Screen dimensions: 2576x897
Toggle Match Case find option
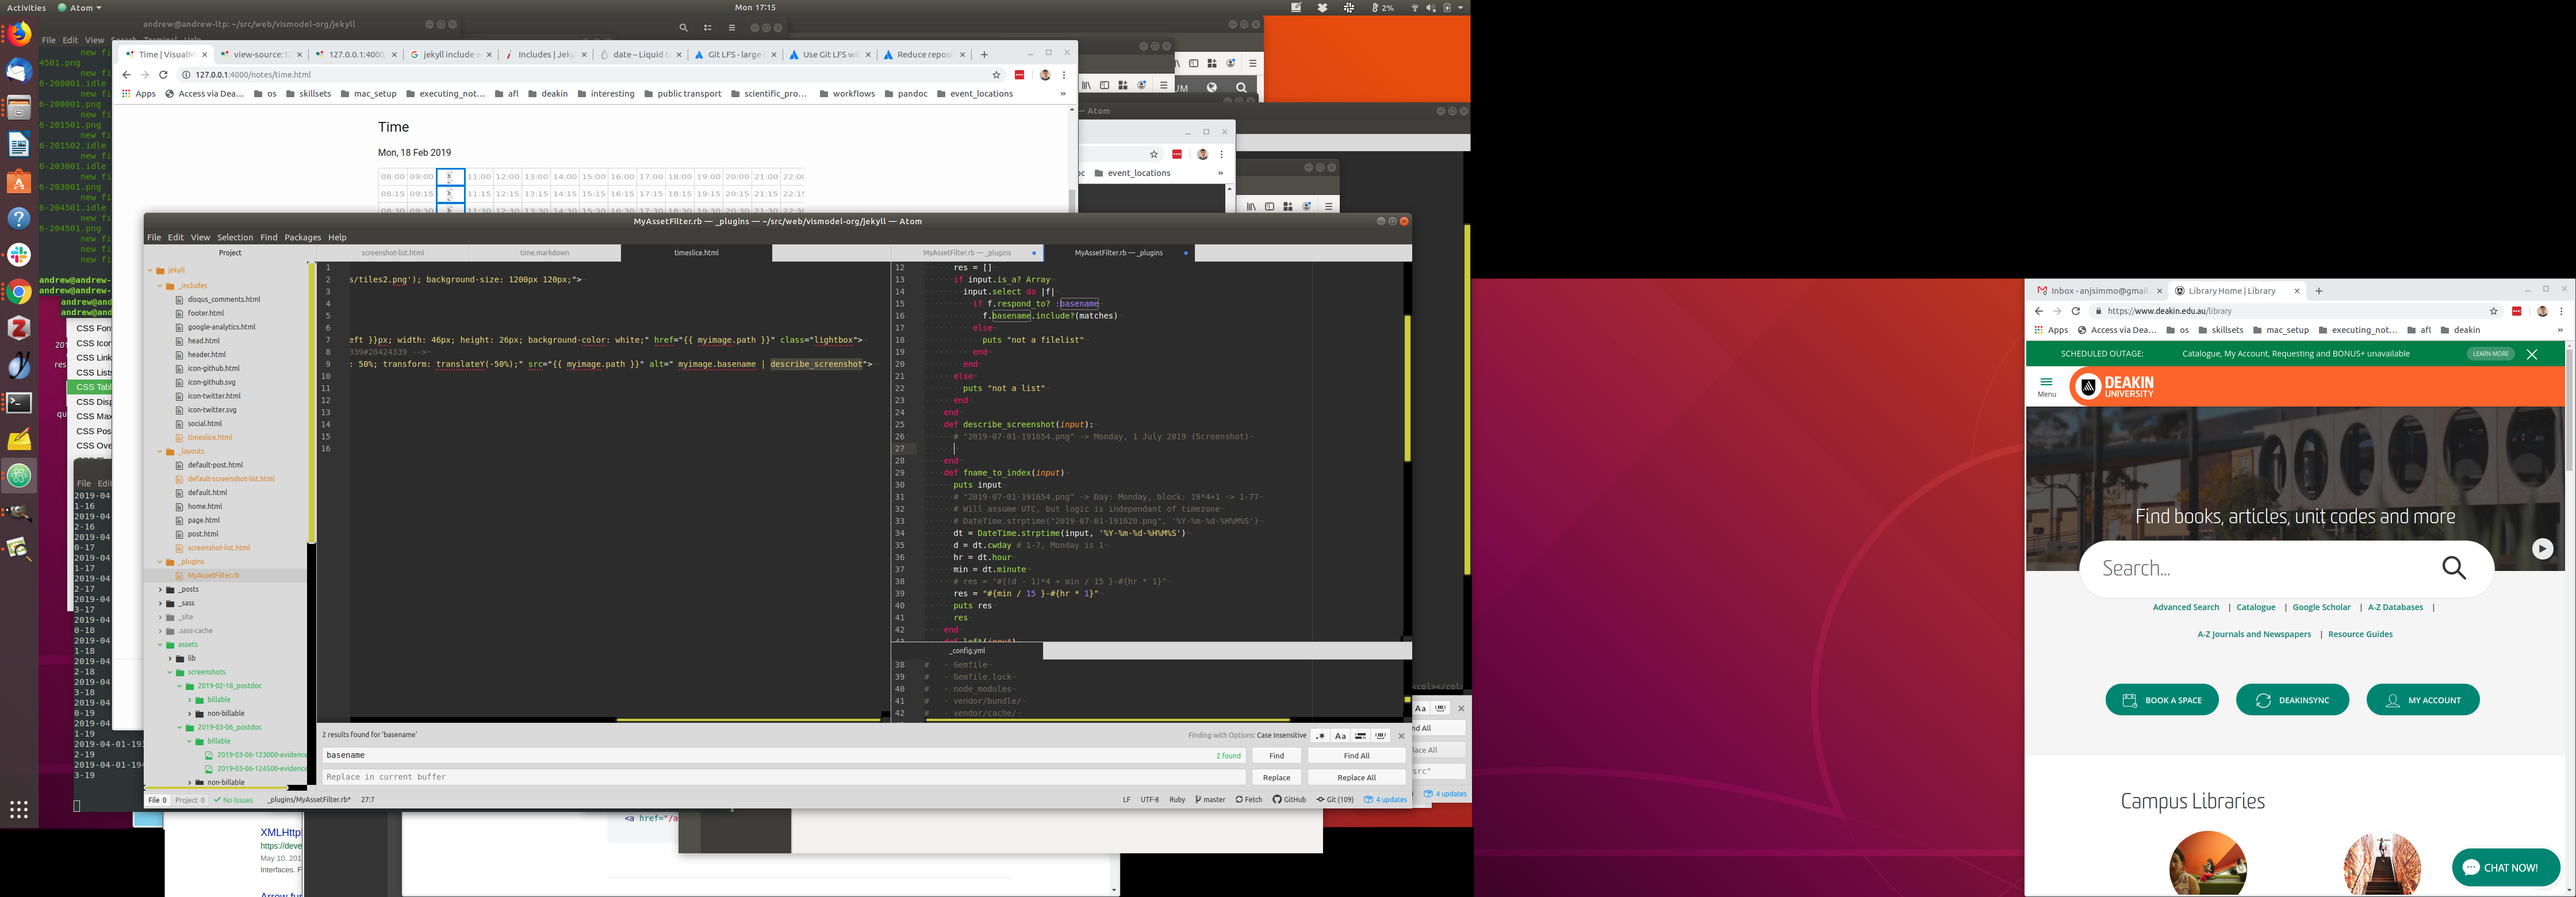(1340, 736)
